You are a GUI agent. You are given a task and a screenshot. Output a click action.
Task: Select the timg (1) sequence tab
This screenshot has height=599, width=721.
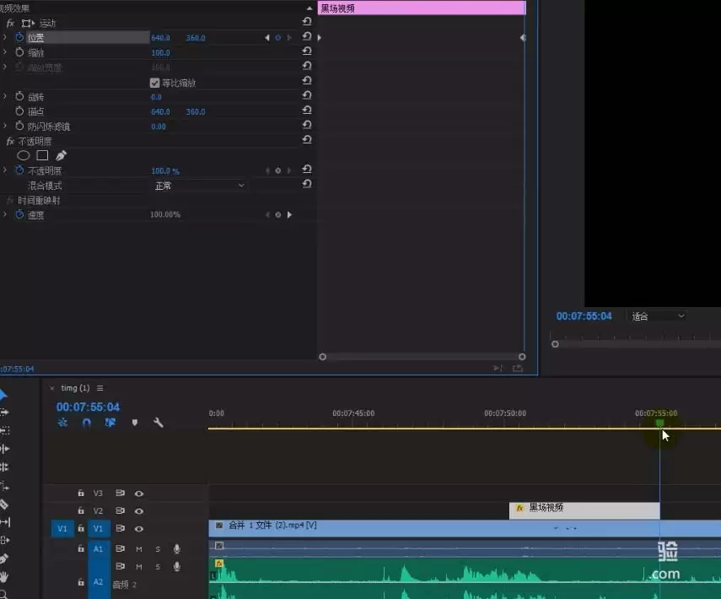75,388
